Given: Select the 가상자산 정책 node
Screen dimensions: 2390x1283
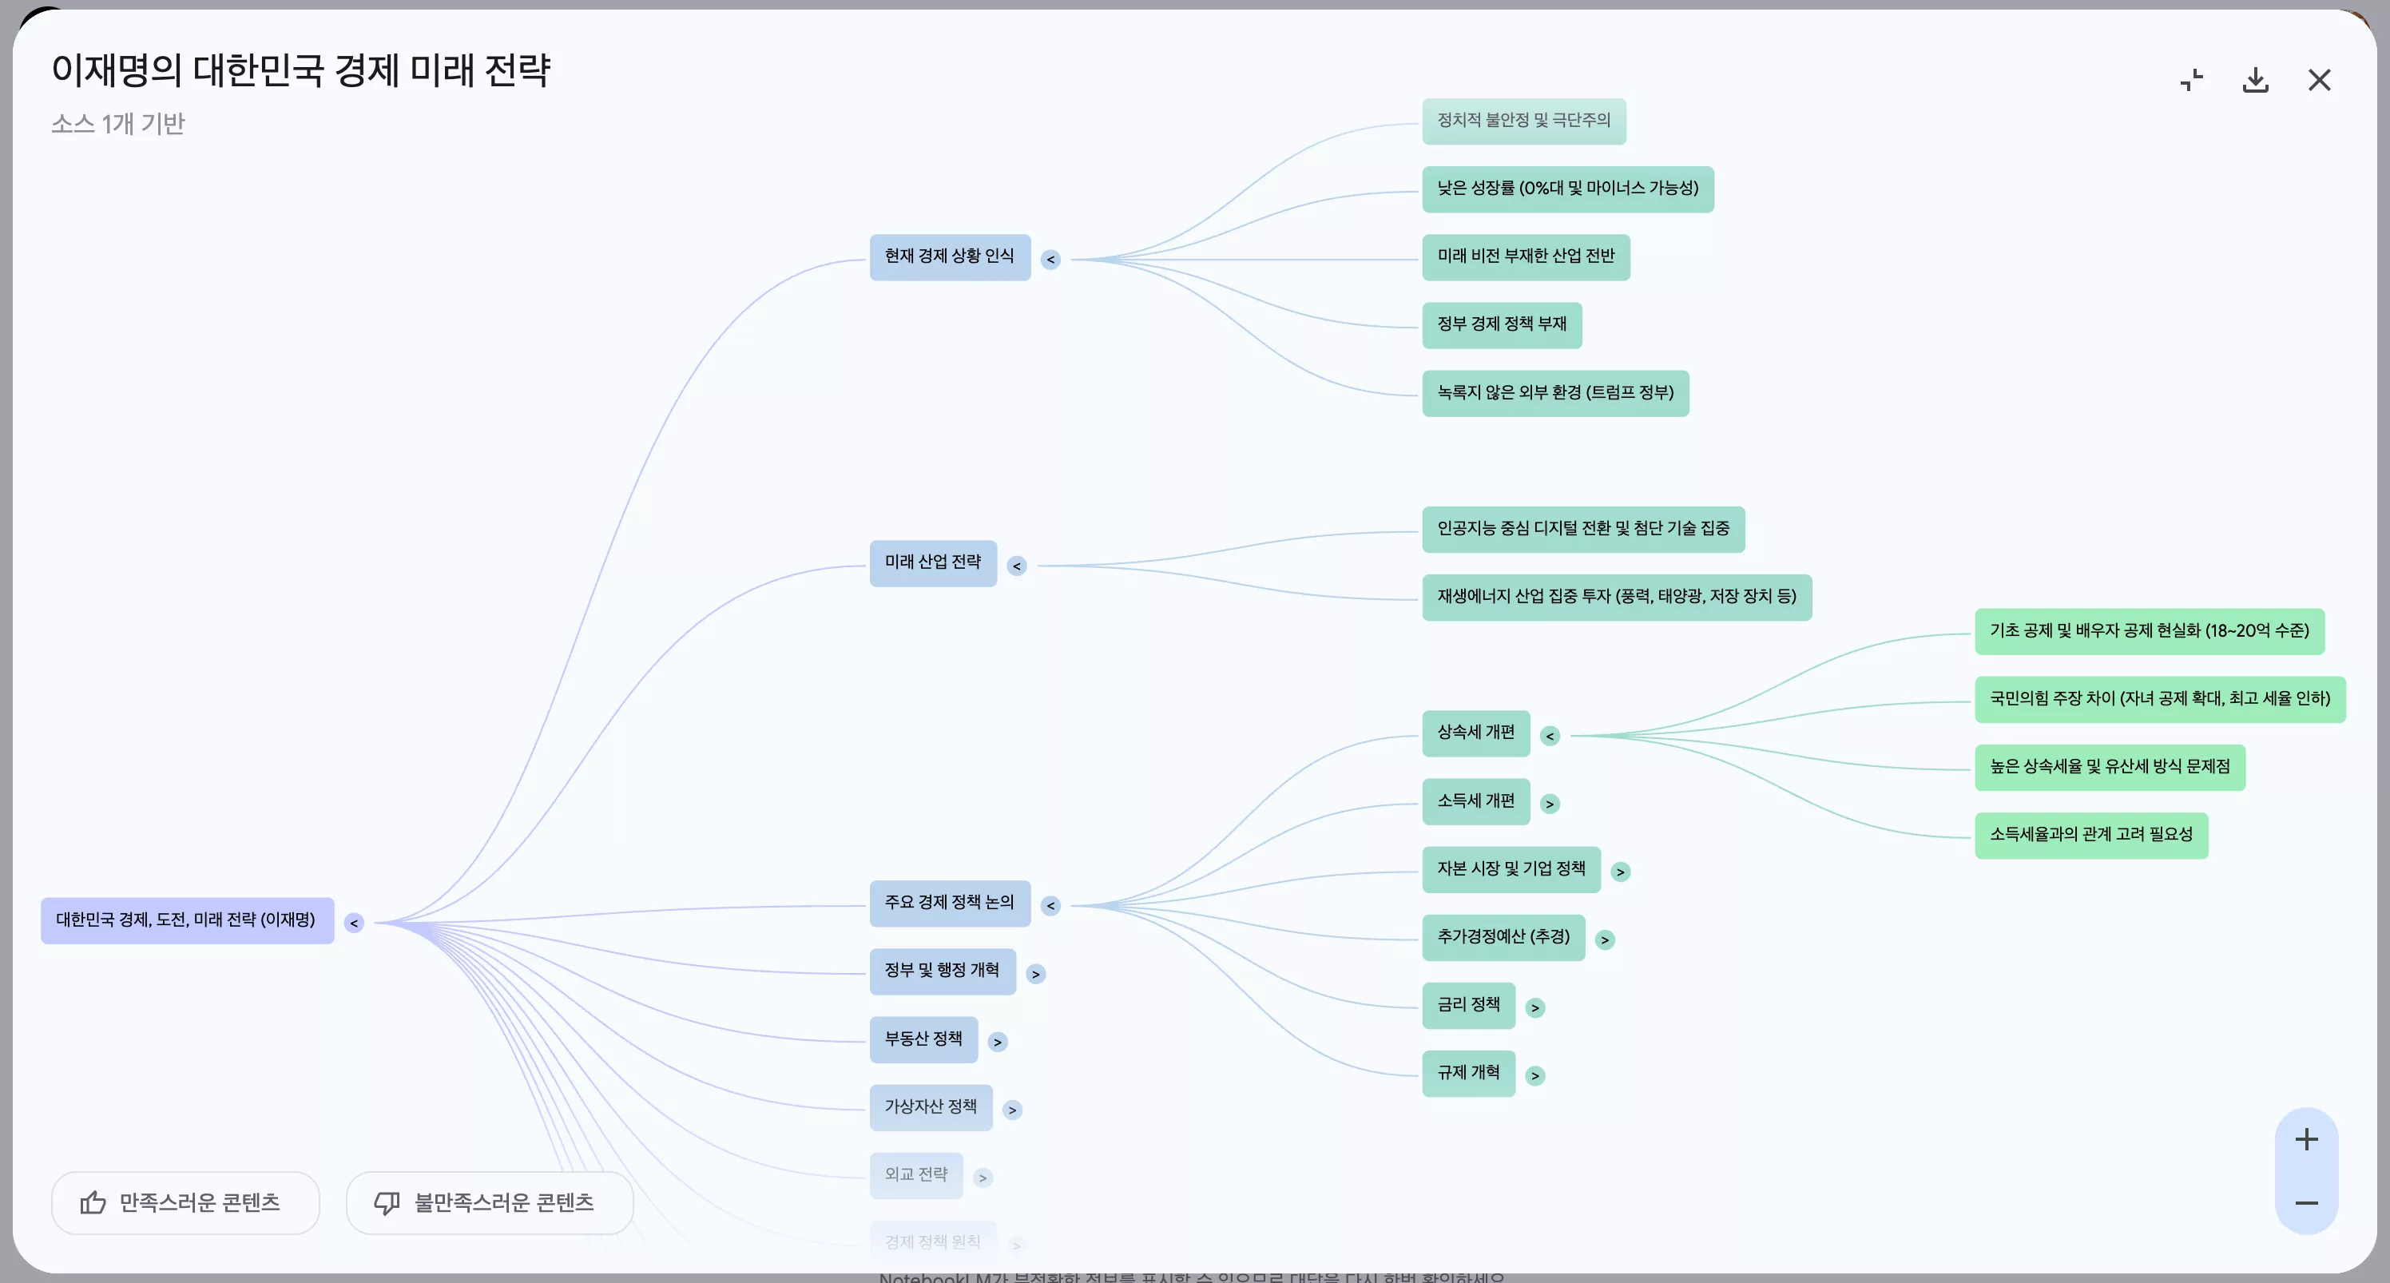Looking at the screenshot, I should [x=931, y=1106].
